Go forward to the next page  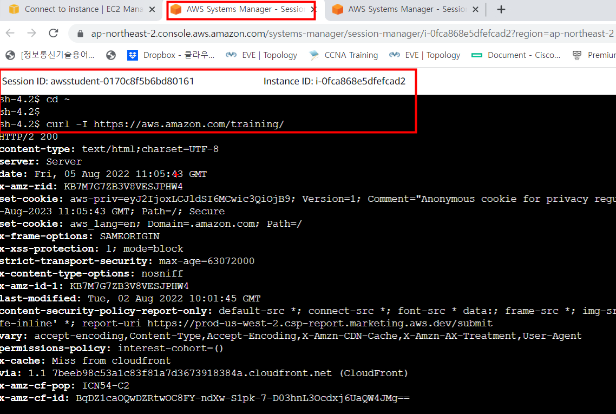tap(32, 34)
